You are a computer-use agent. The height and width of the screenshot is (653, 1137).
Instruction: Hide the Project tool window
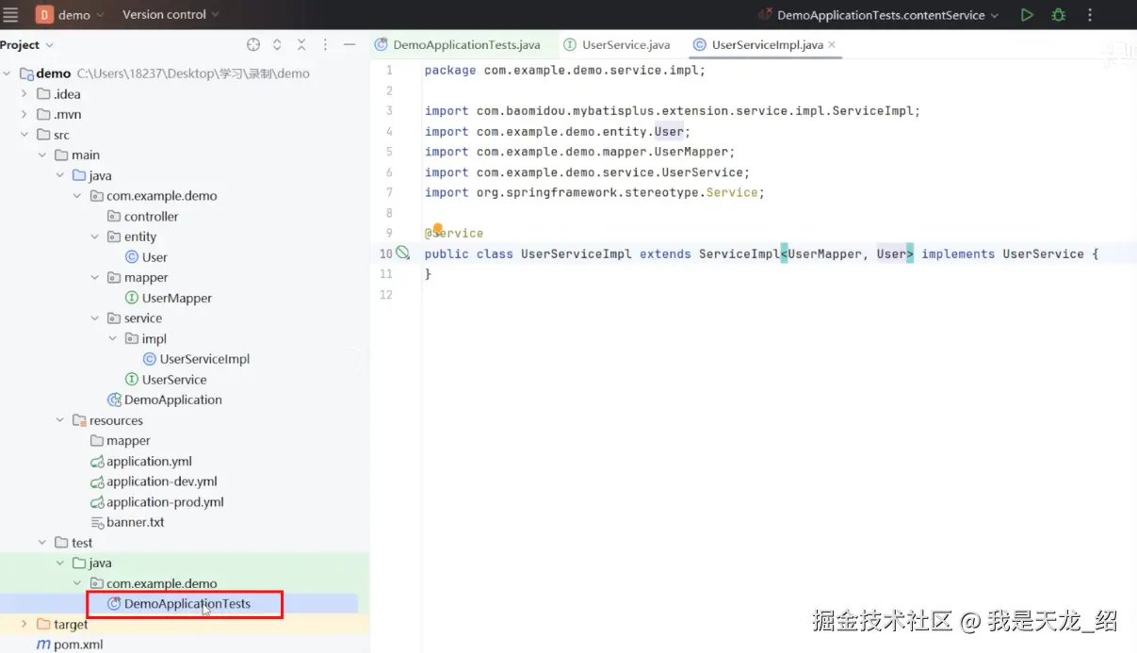point(349,44)
